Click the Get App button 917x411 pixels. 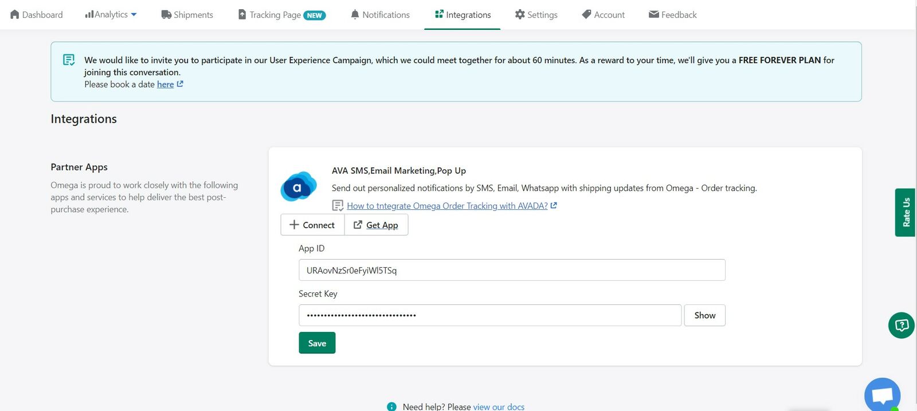(x=376, y=225)
